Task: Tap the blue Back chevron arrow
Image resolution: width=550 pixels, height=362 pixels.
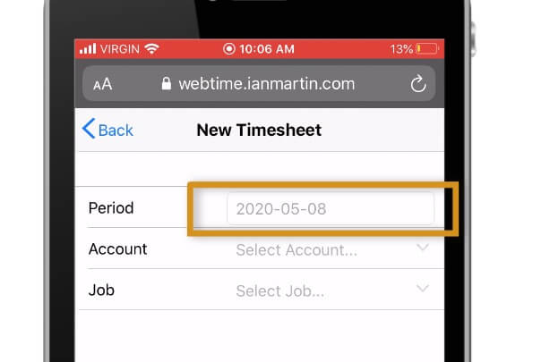Action: pos(88,130)
